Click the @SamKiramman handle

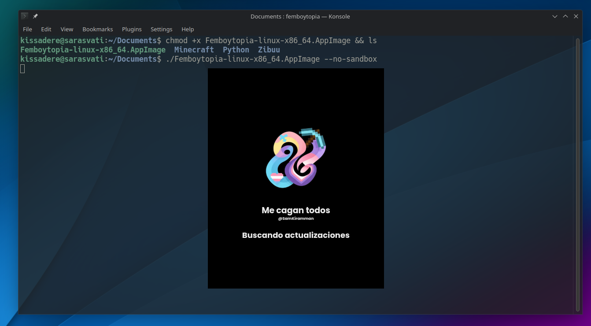(x=296, y=219)
